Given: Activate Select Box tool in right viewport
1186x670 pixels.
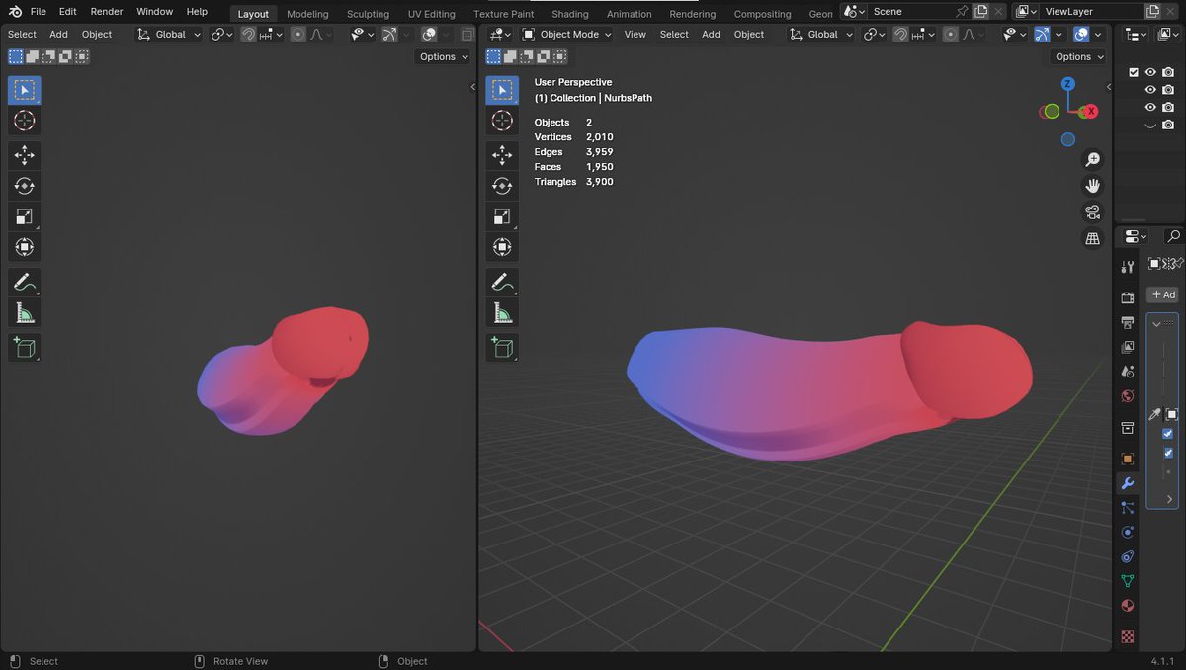Looking at the screenshot, I should pos(502,90).
